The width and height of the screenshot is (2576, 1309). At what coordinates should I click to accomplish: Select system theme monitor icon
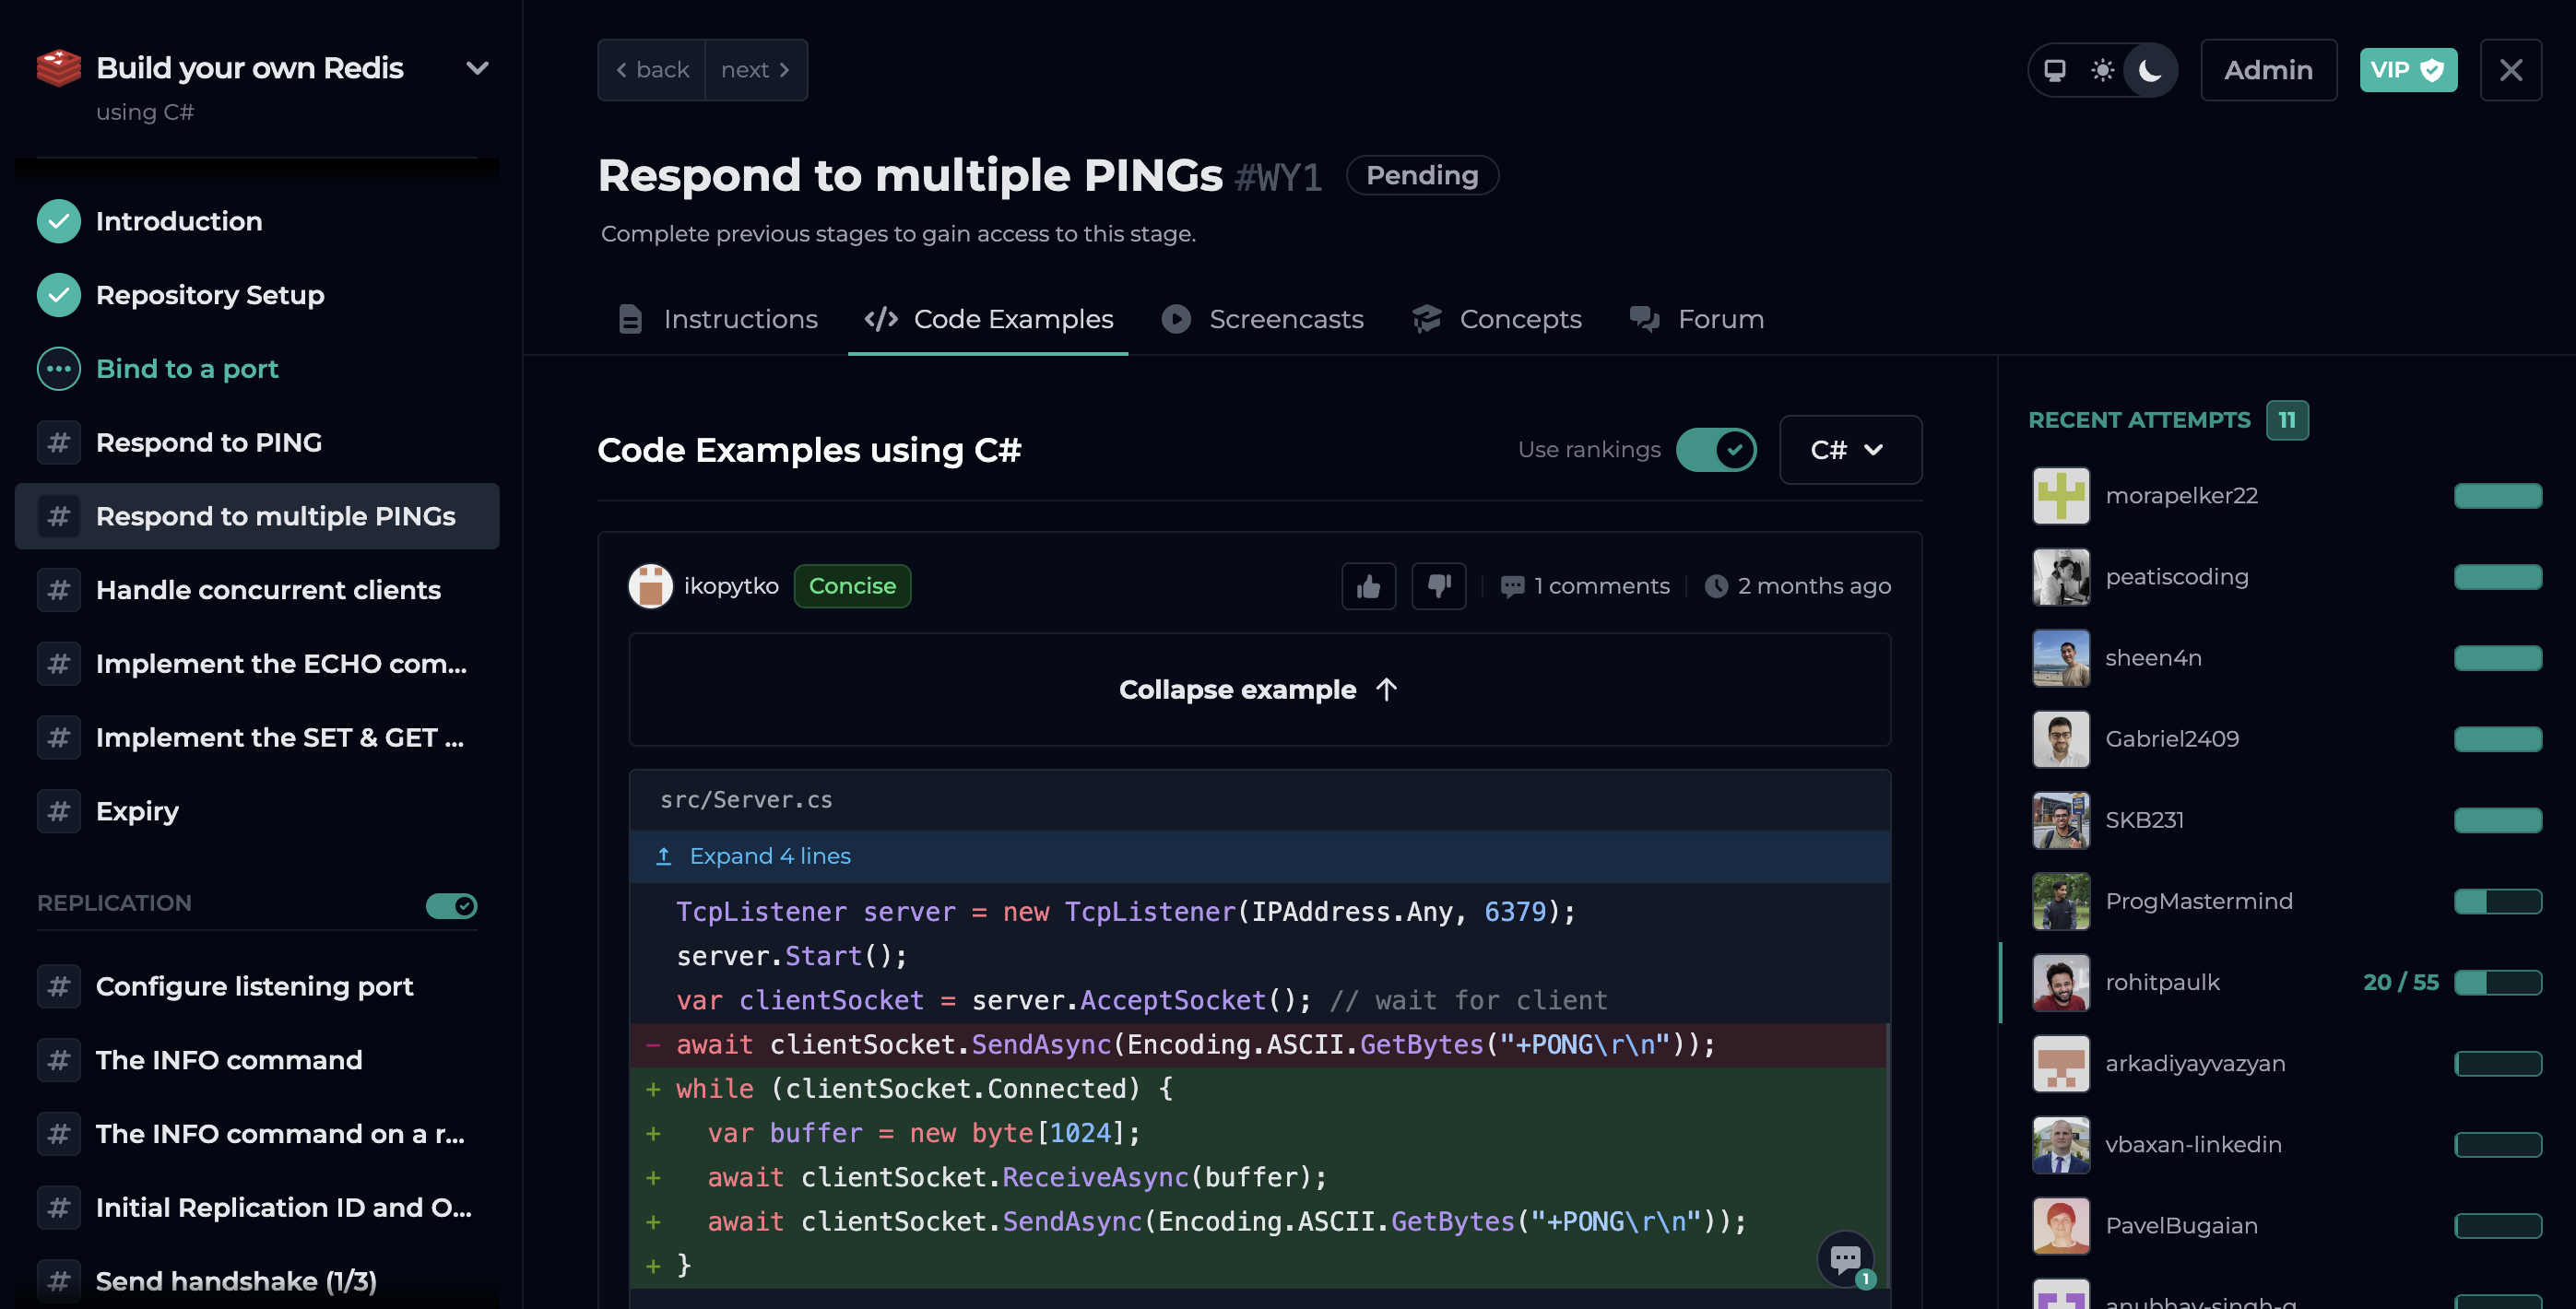coord(2054,70)
